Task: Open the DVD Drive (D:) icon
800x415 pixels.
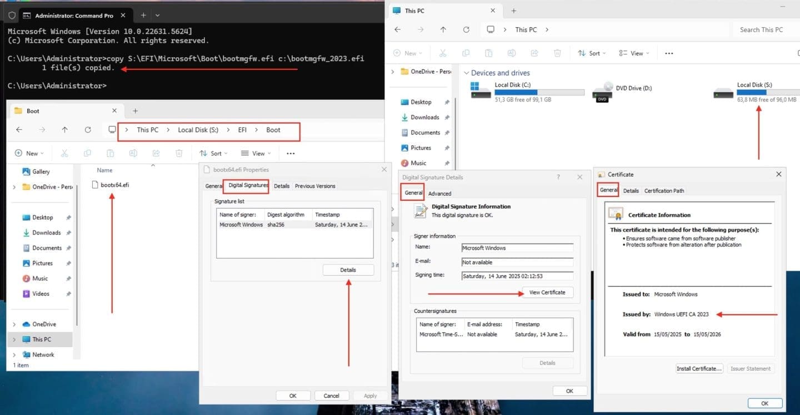Action: click(x=603, y=92)
